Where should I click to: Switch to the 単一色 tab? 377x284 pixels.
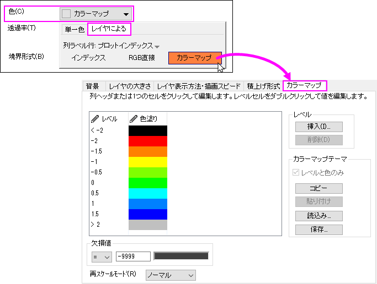coord(75,29)
